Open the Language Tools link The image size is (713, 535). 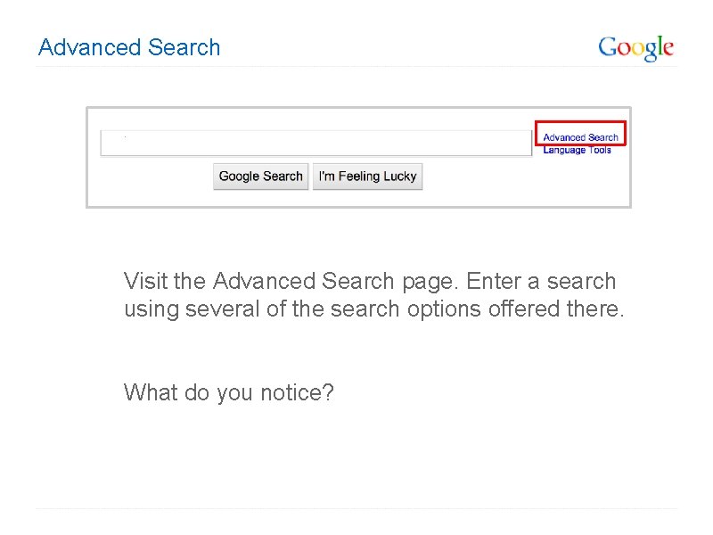point(577,150)
